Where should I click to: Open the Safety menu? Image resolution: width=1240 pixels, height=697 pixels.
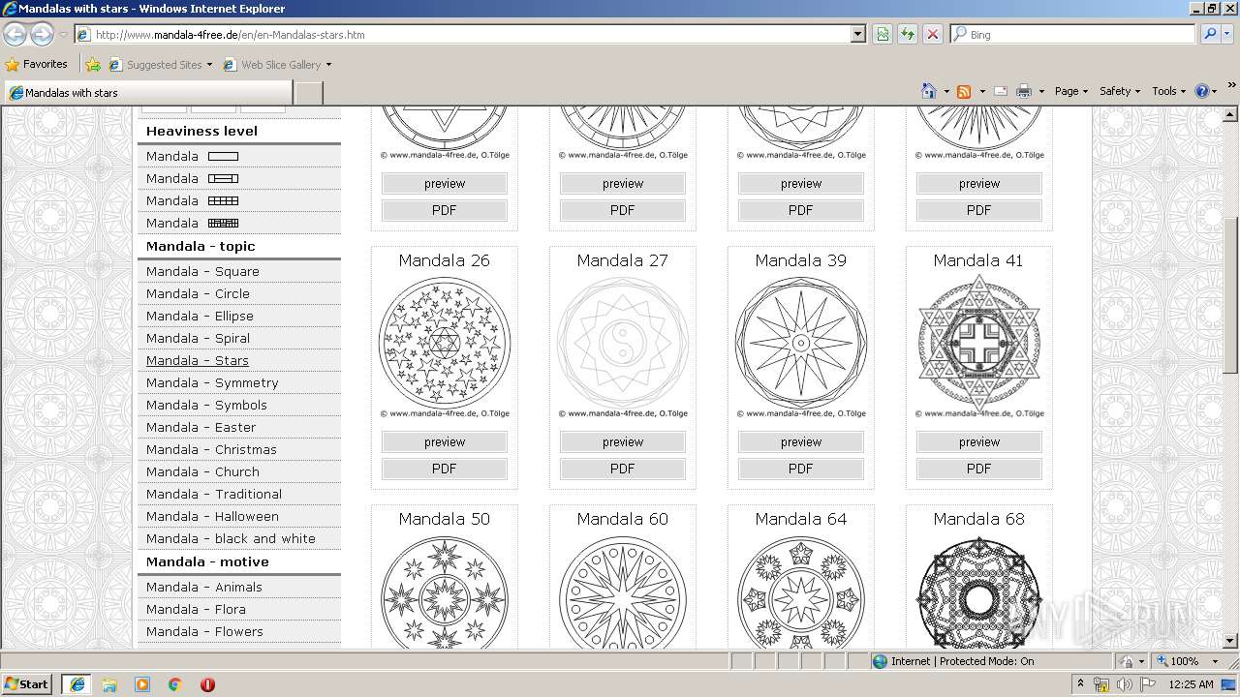coord(1119,91)
